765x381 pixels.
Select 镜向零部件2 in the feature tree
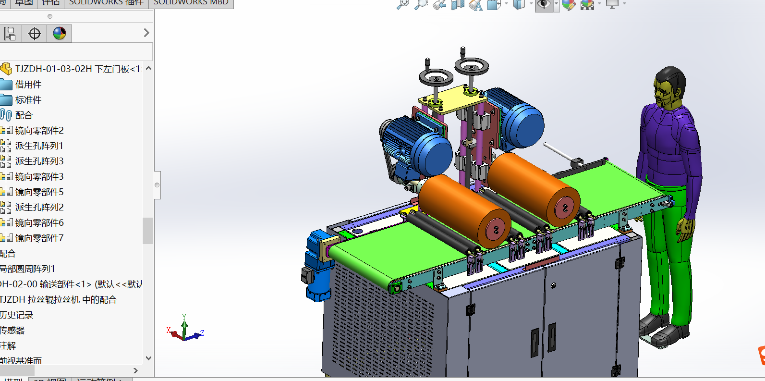[39, 131]
